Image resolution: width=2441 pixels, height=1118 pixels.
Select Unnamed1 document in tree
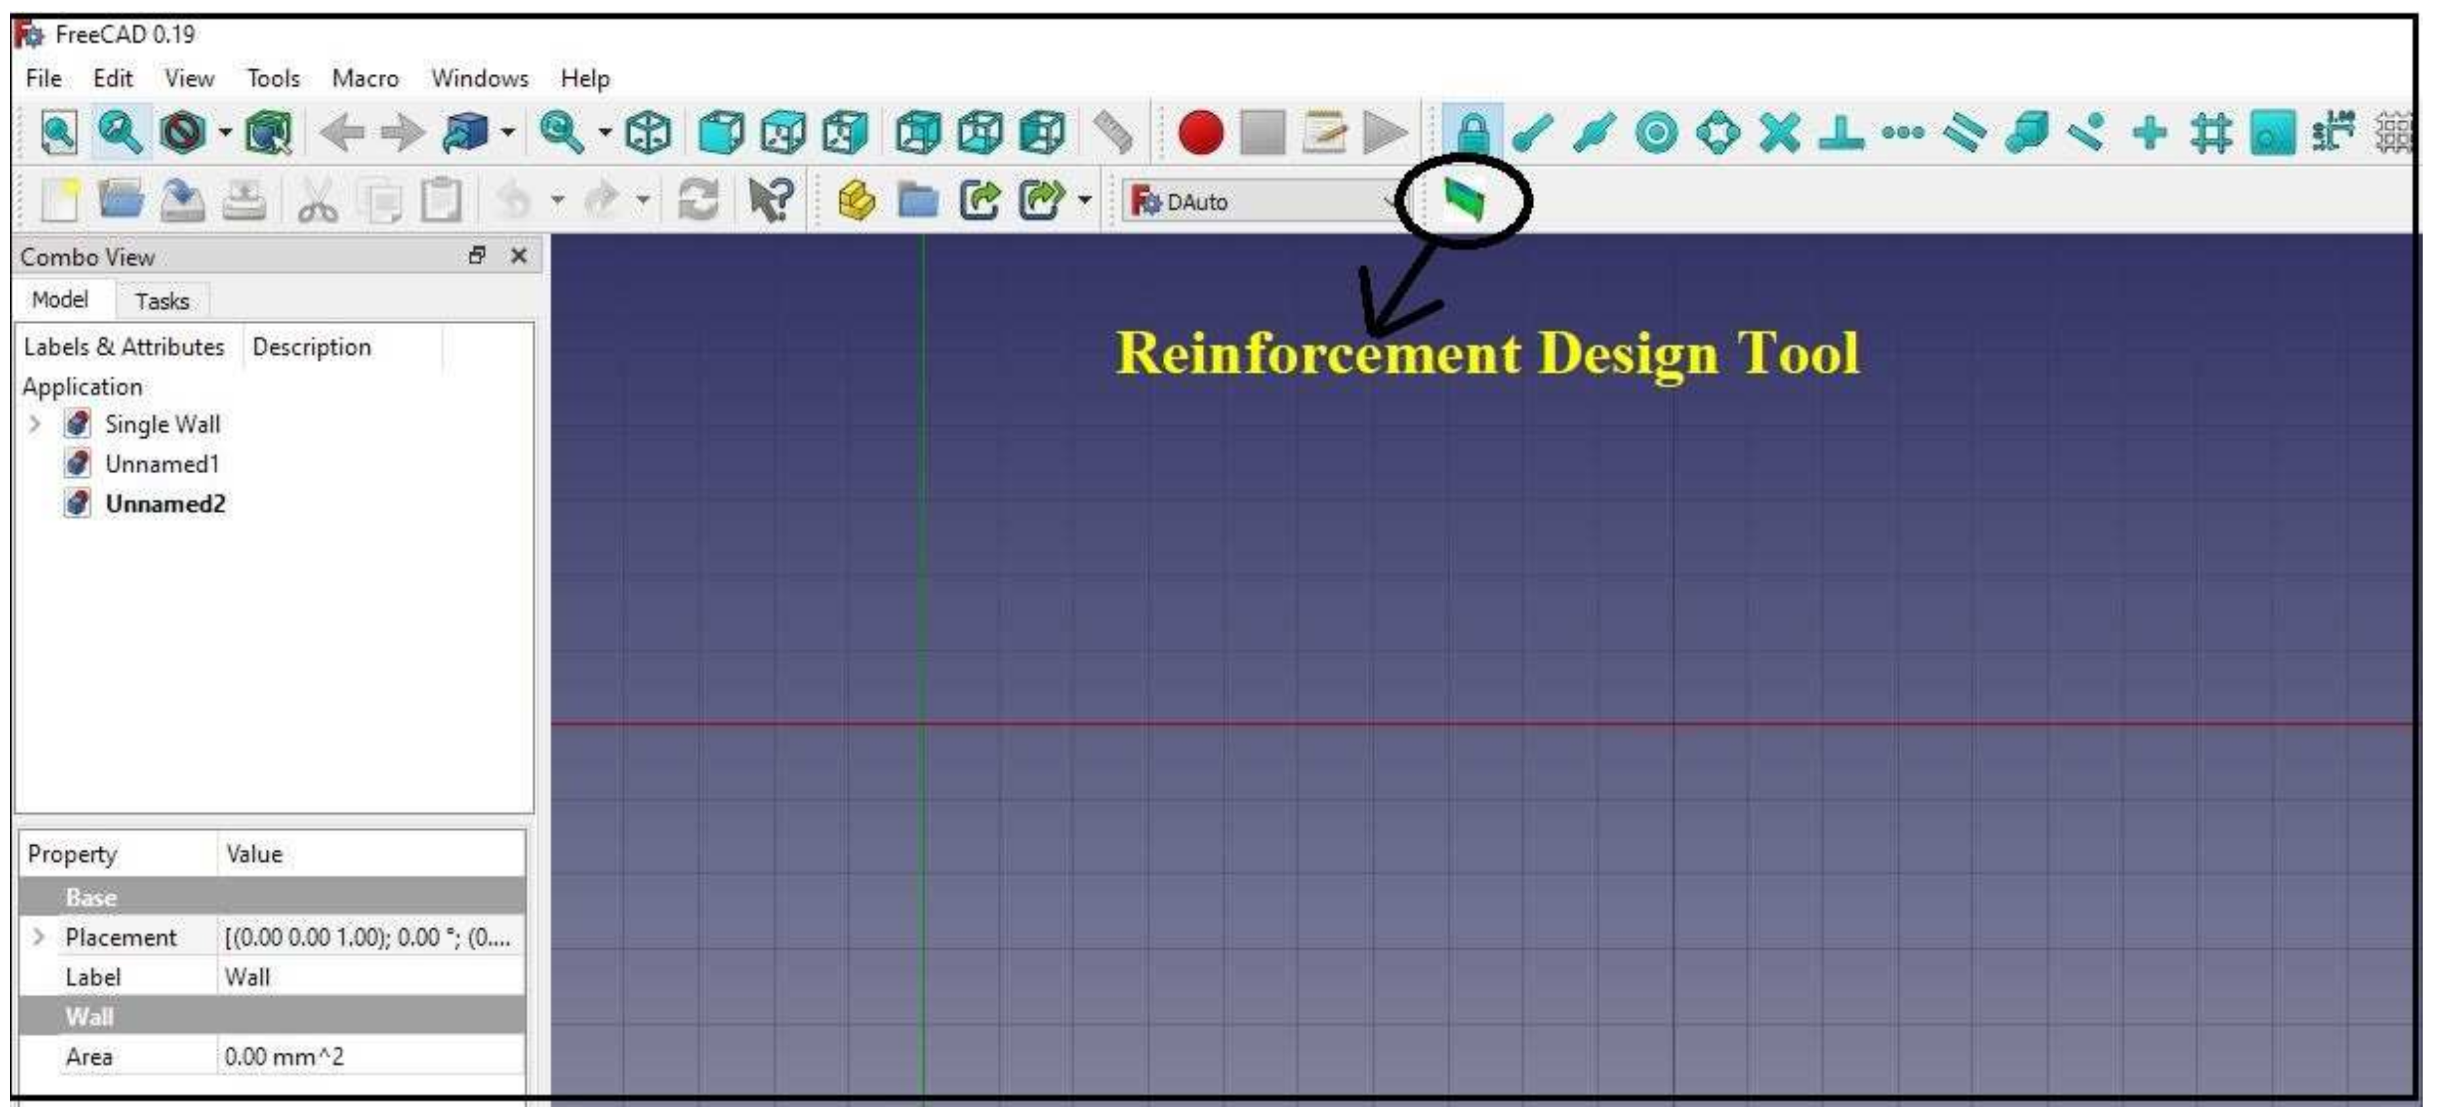(162, 464)
